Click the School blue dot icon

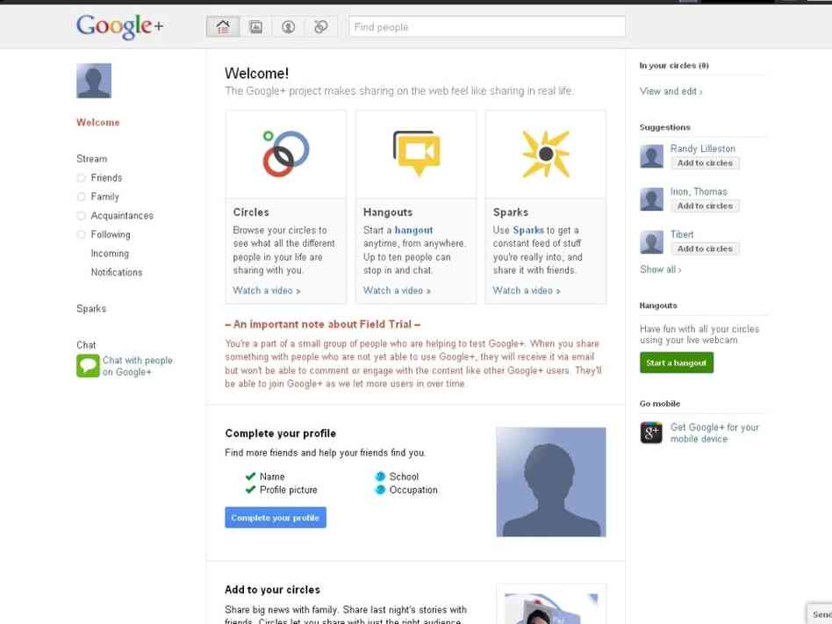(x=380, y=477)
